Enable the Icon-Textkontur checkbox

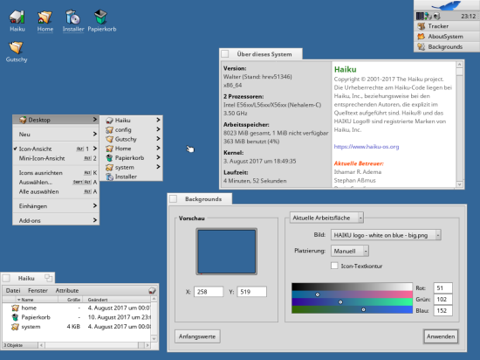point(334,266)
